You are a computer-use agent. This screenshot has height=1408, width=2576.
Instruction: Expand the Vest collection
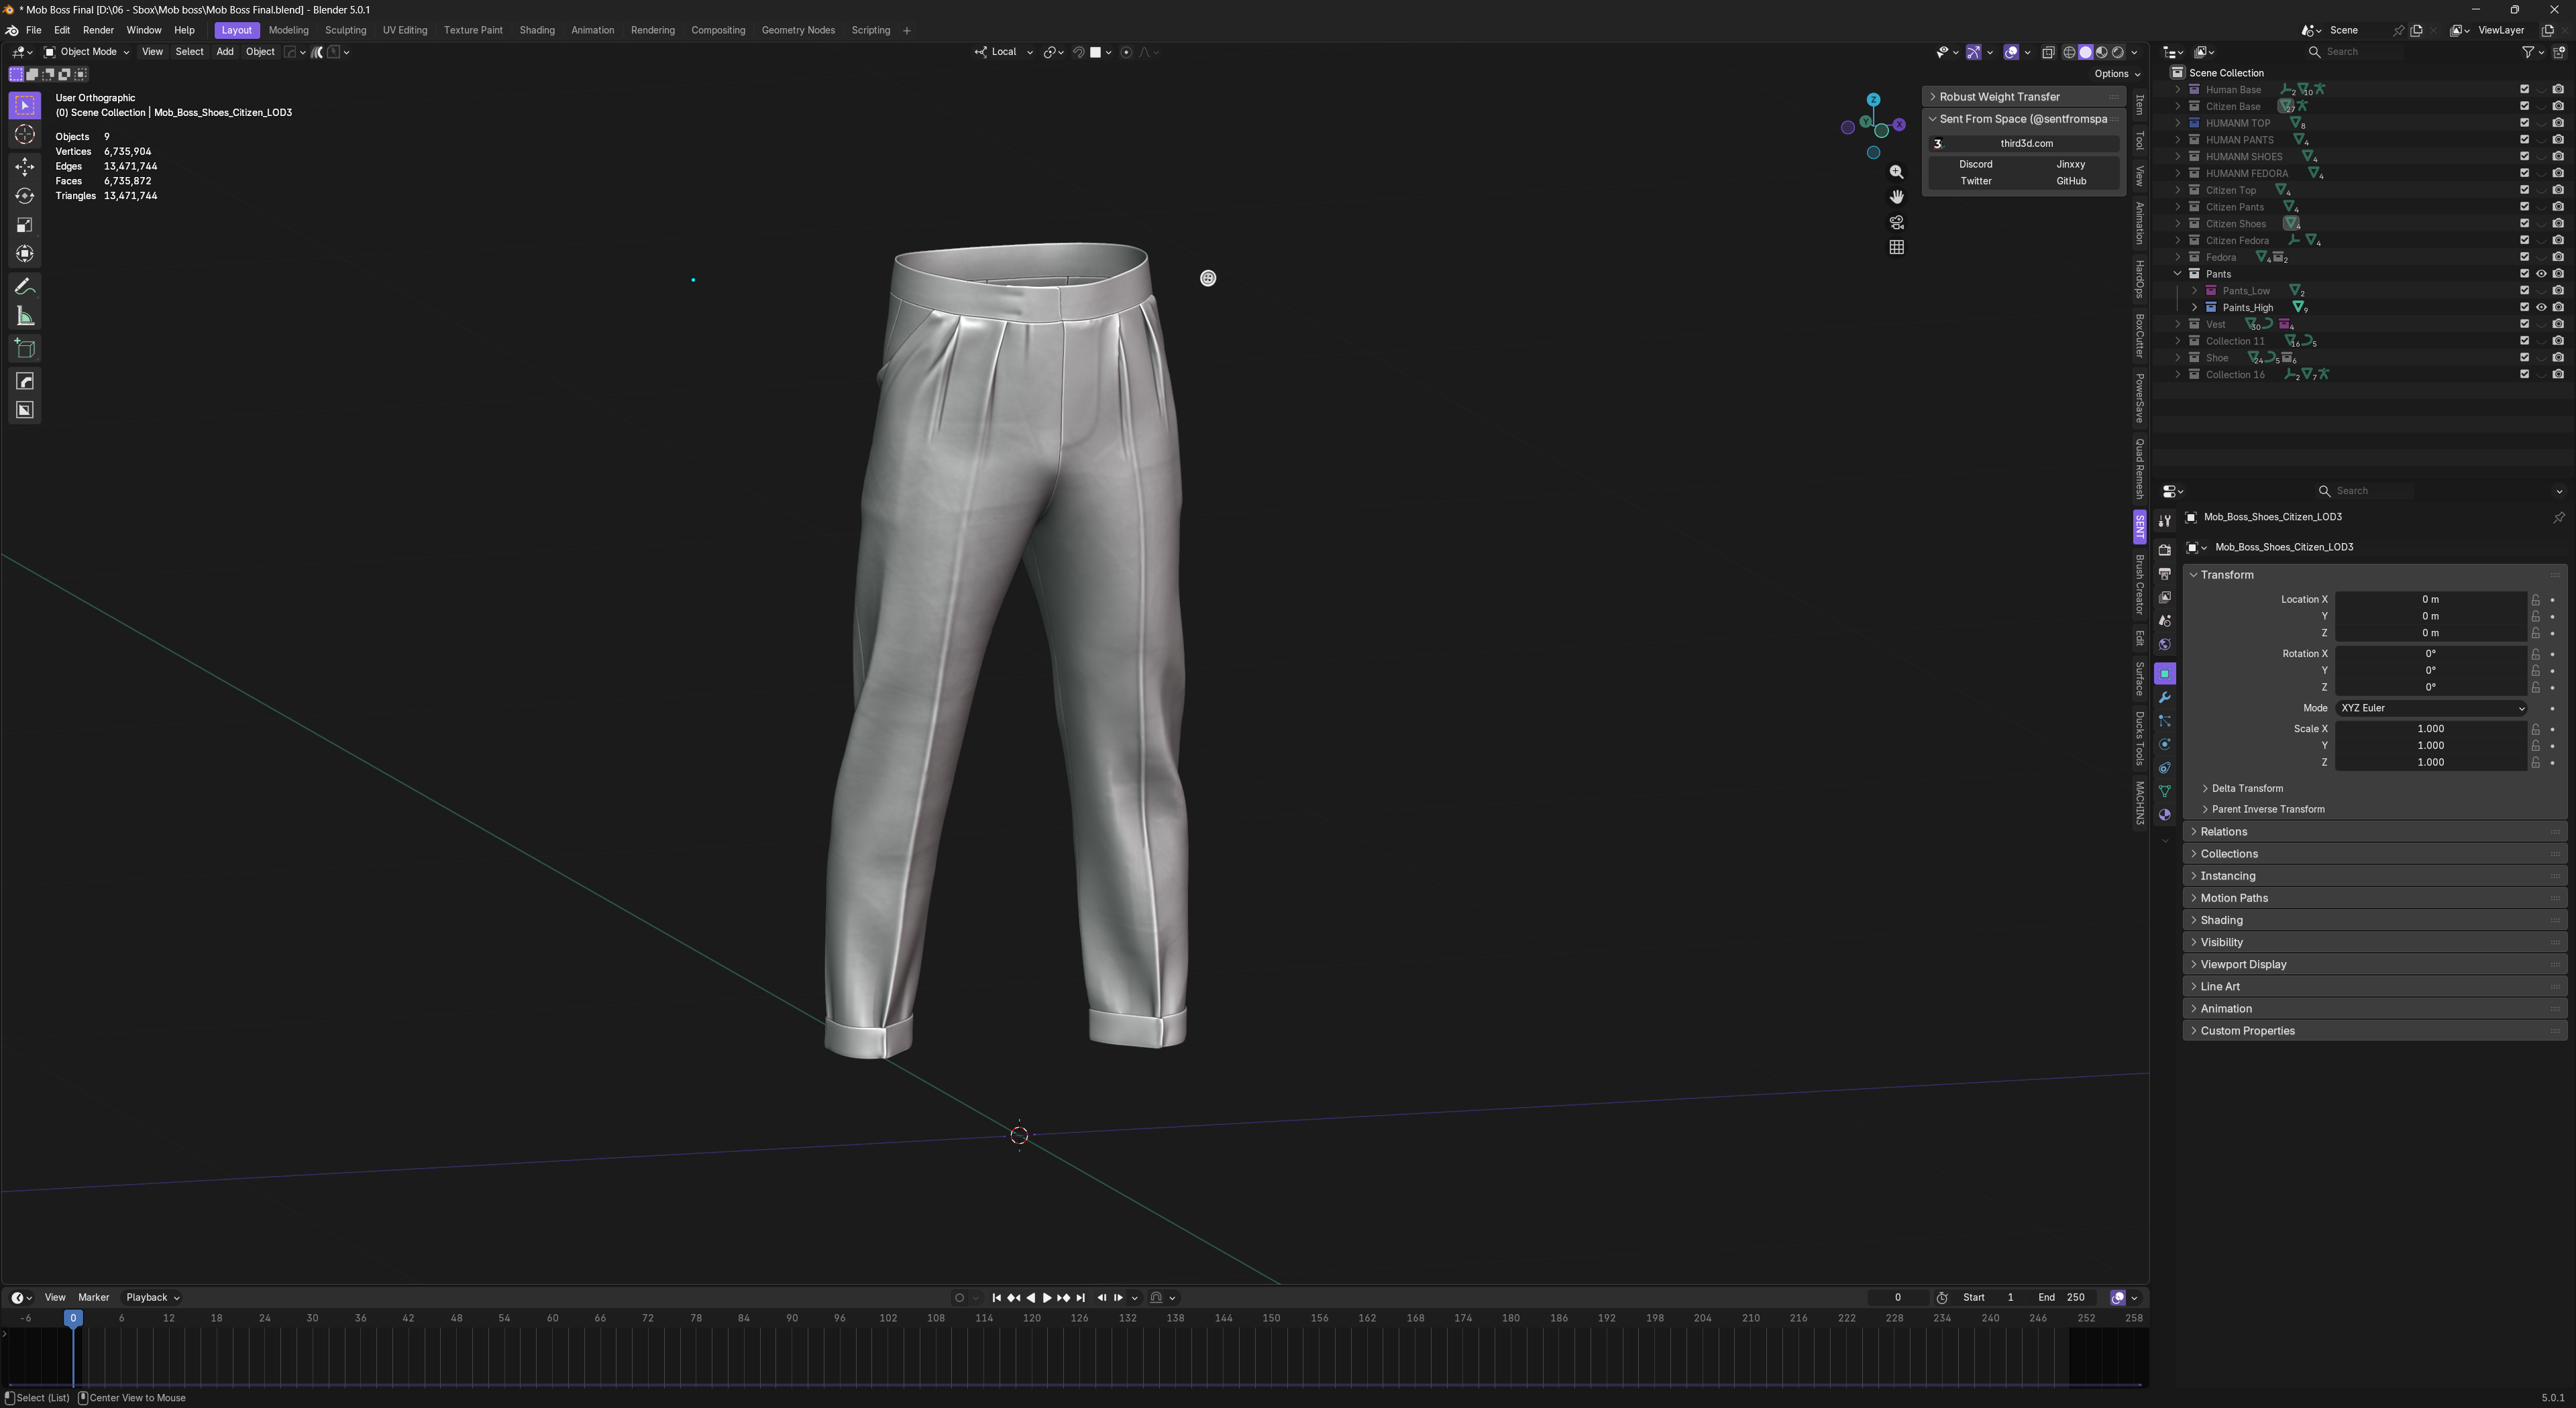point(2178,325)
